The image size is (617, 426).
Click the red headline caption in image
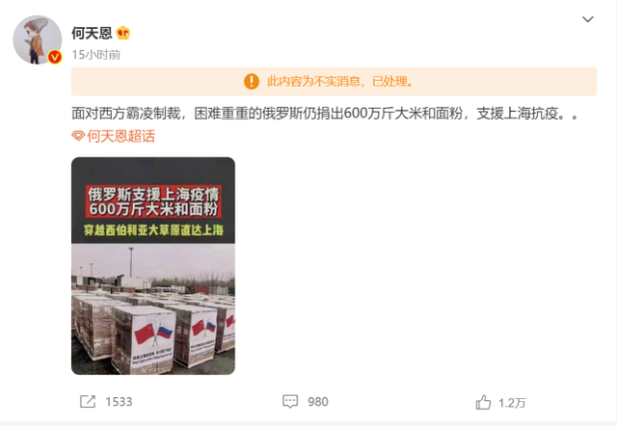(x=153, y=201)
